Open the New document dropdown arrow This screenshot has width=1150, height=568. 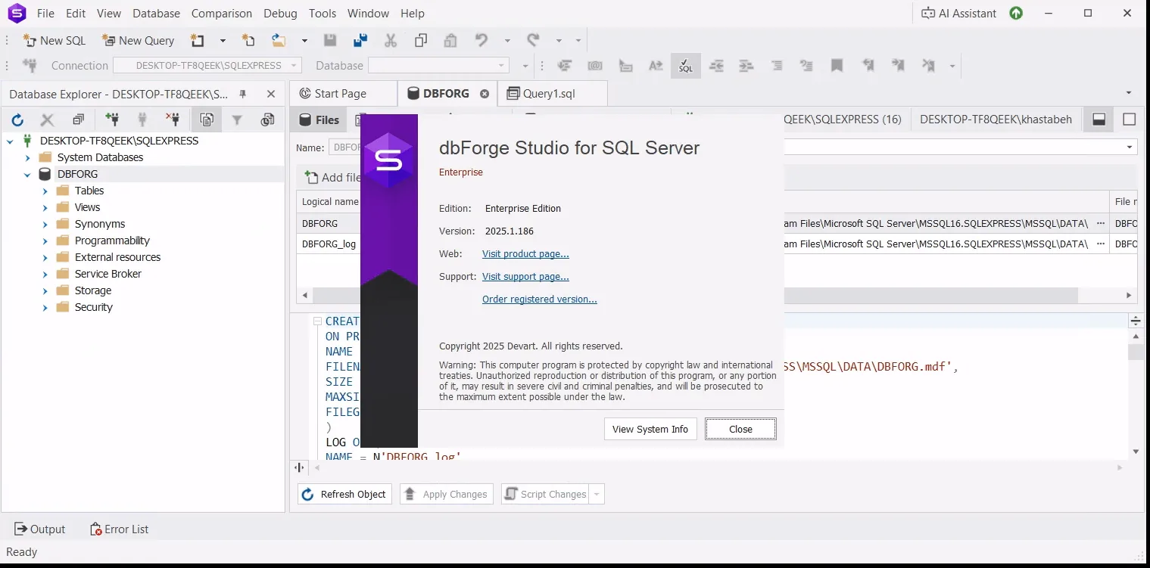point(223,41)
